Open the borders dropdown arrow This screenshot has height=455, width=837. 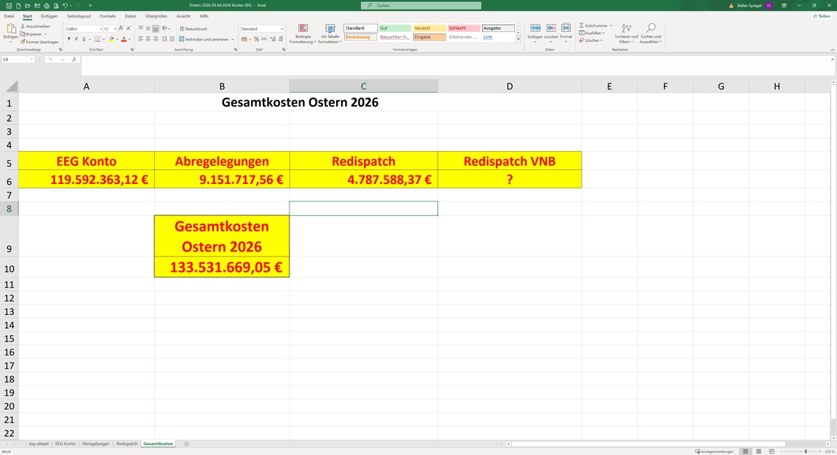point(104,39)
